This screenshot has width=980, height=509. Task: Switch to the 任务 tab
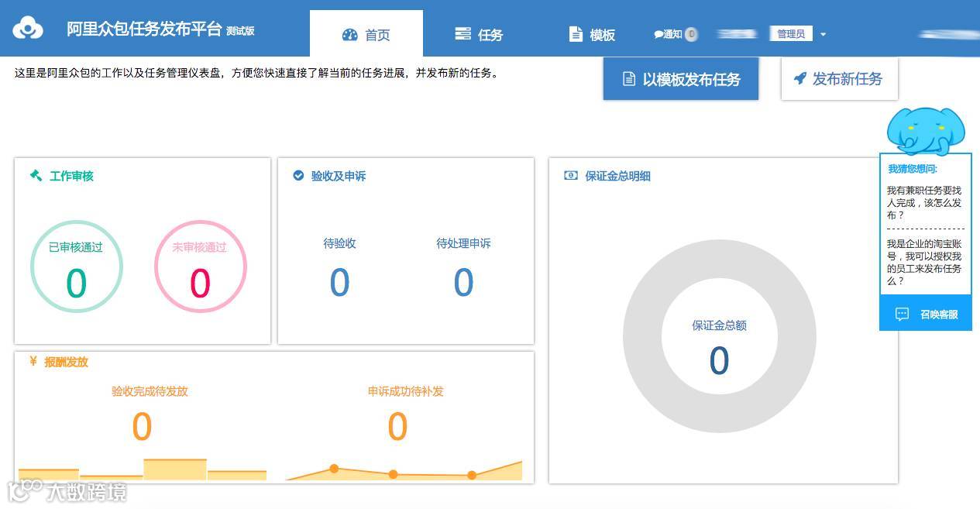click(480, 34)
